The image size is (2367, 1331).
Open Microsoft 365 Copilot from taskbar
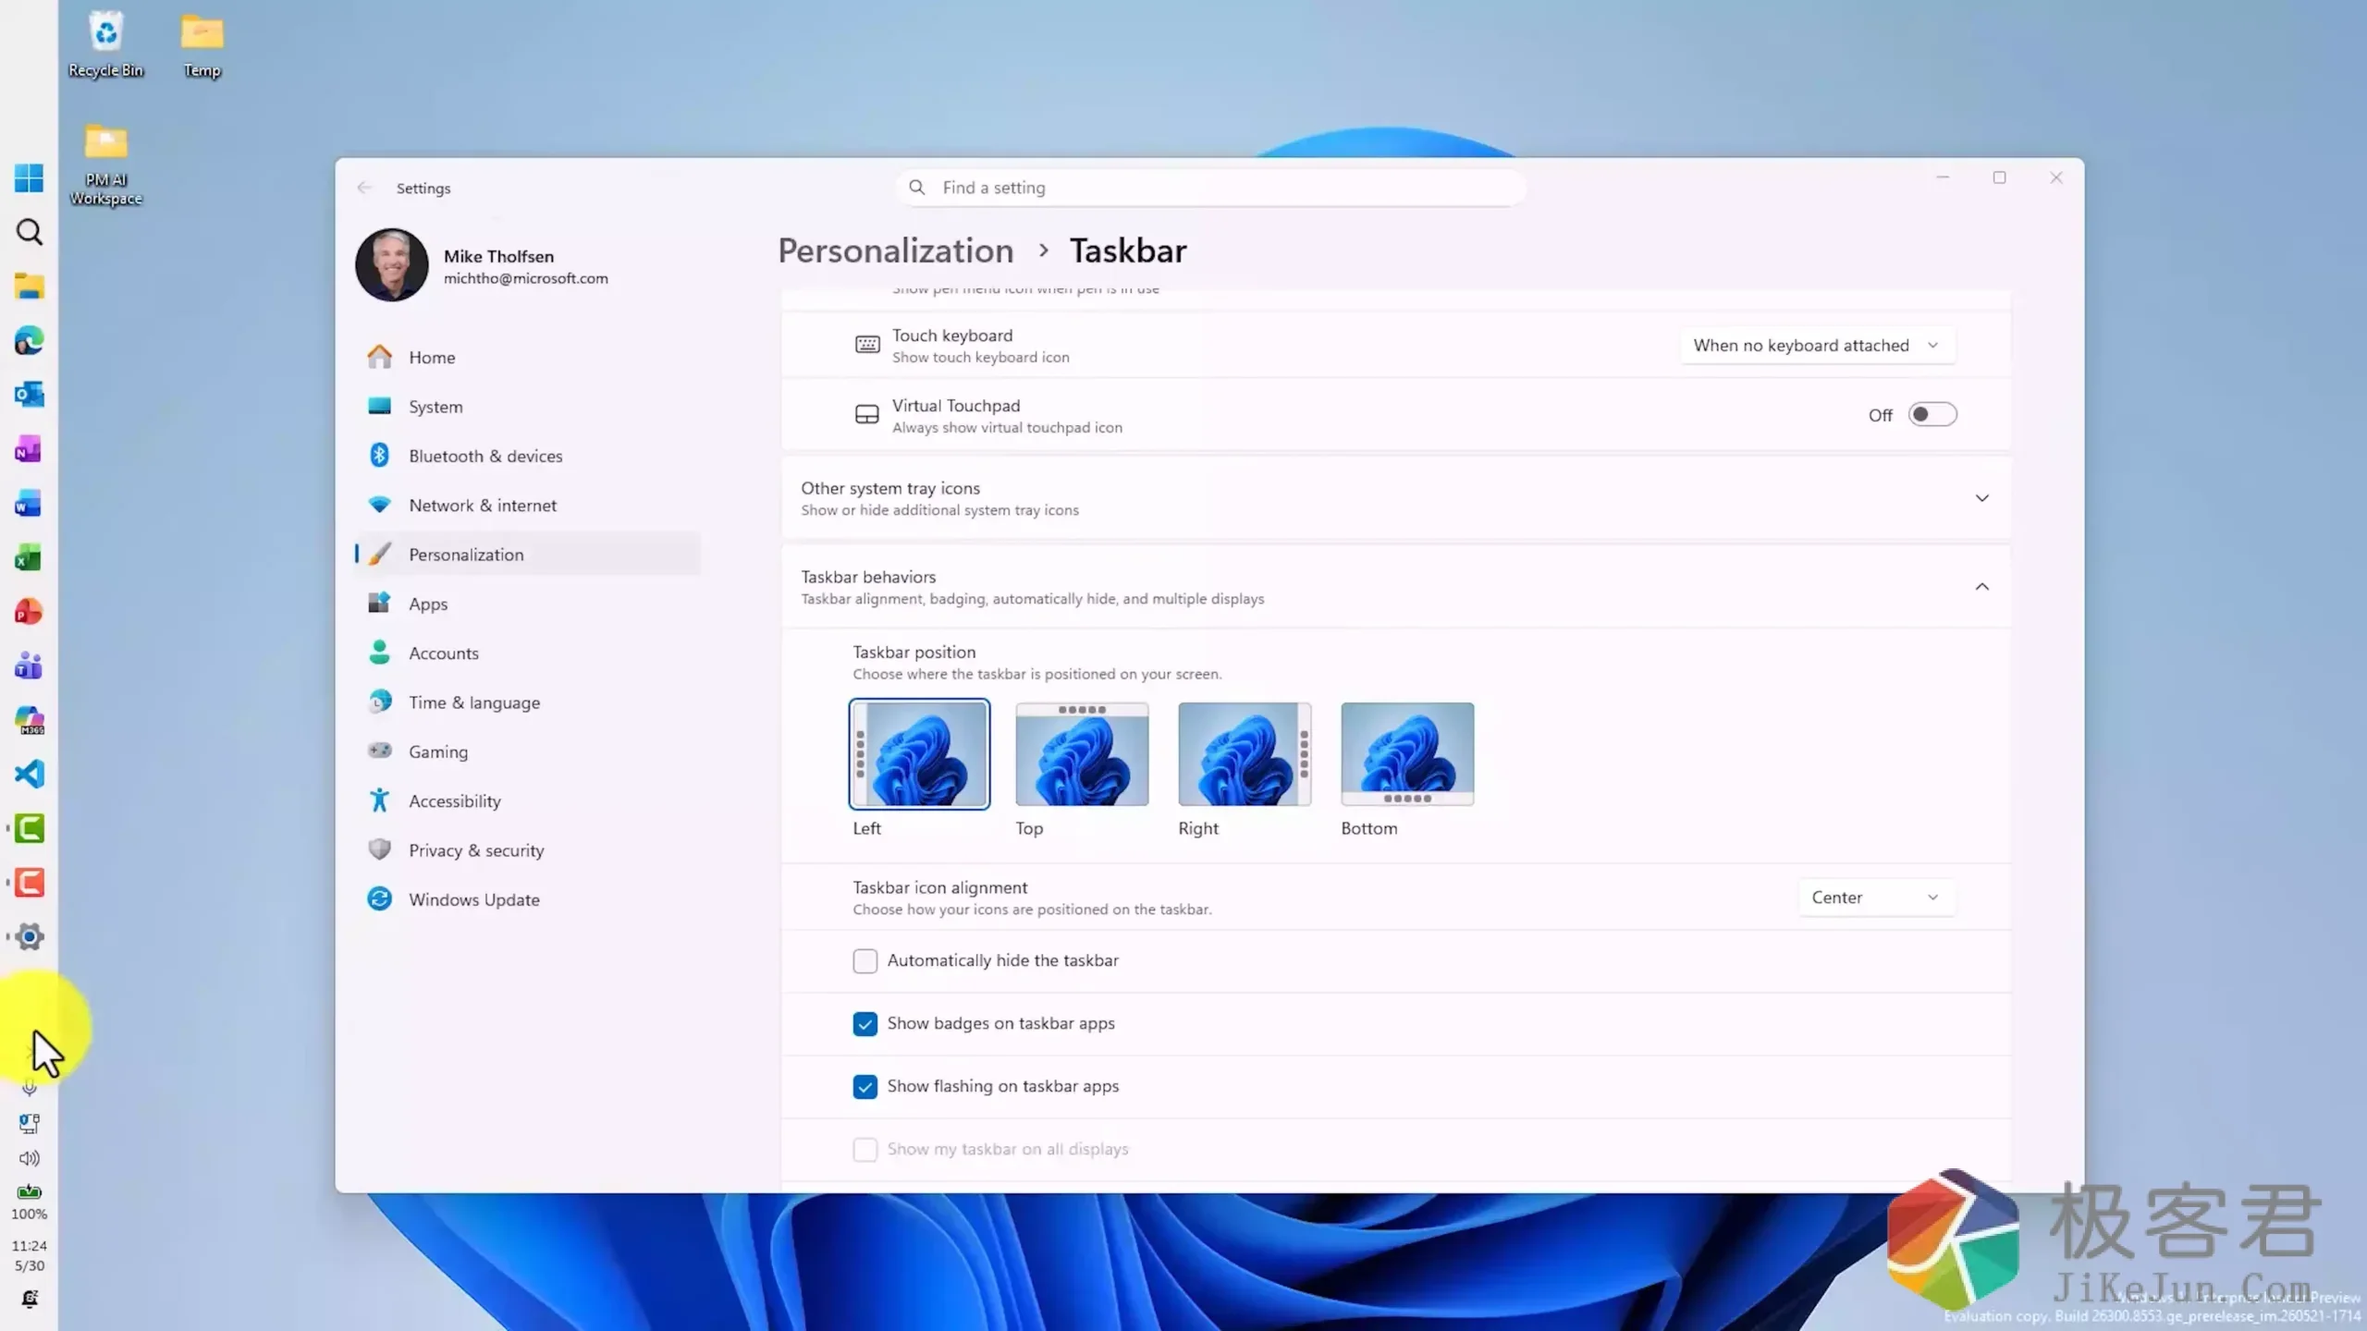pyautogui.click(x=29, y=720)
